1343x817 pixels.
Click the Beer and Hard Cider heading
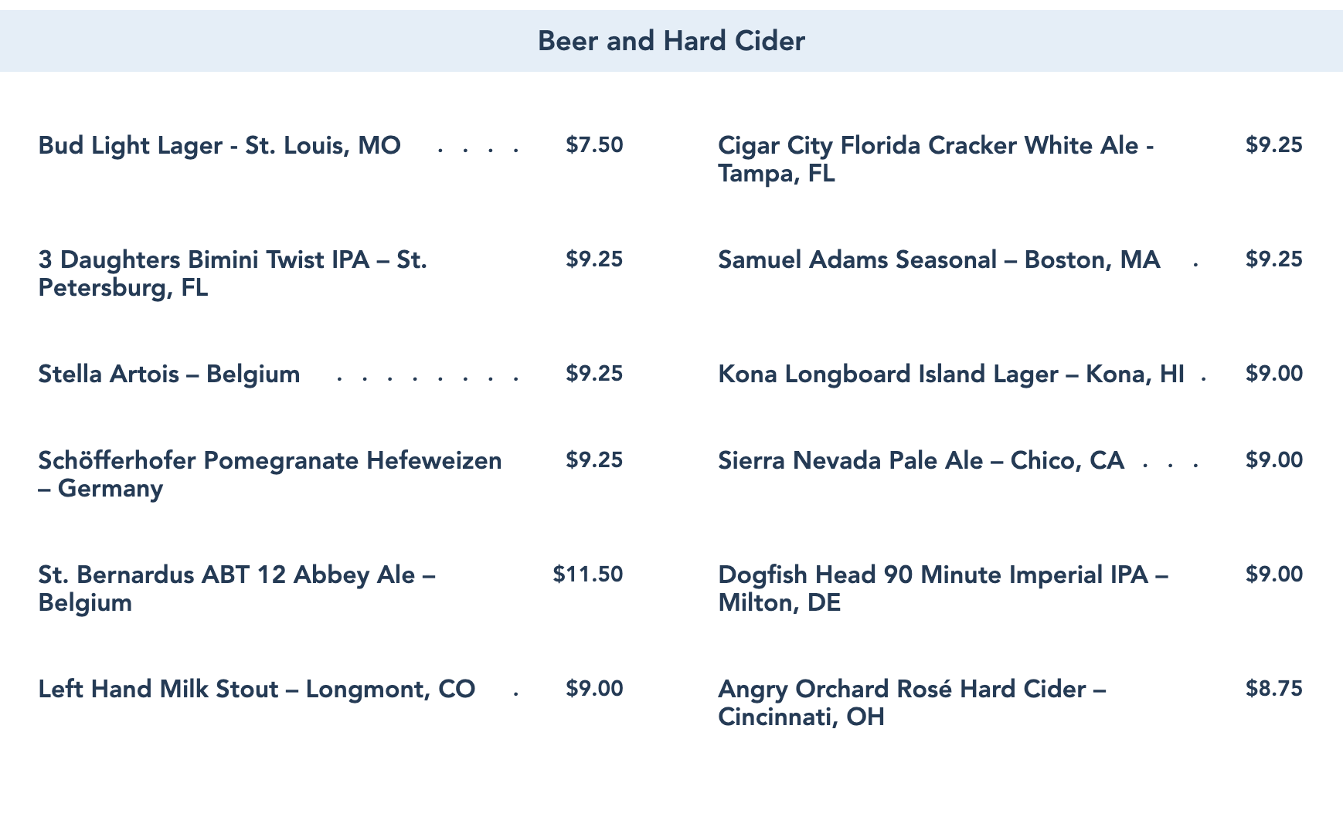[x=671, y=41]
